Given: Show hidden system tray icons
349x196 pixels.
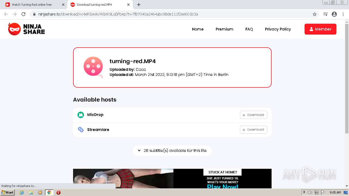Looking at the screenshot, I should click(x=304, y=192).
